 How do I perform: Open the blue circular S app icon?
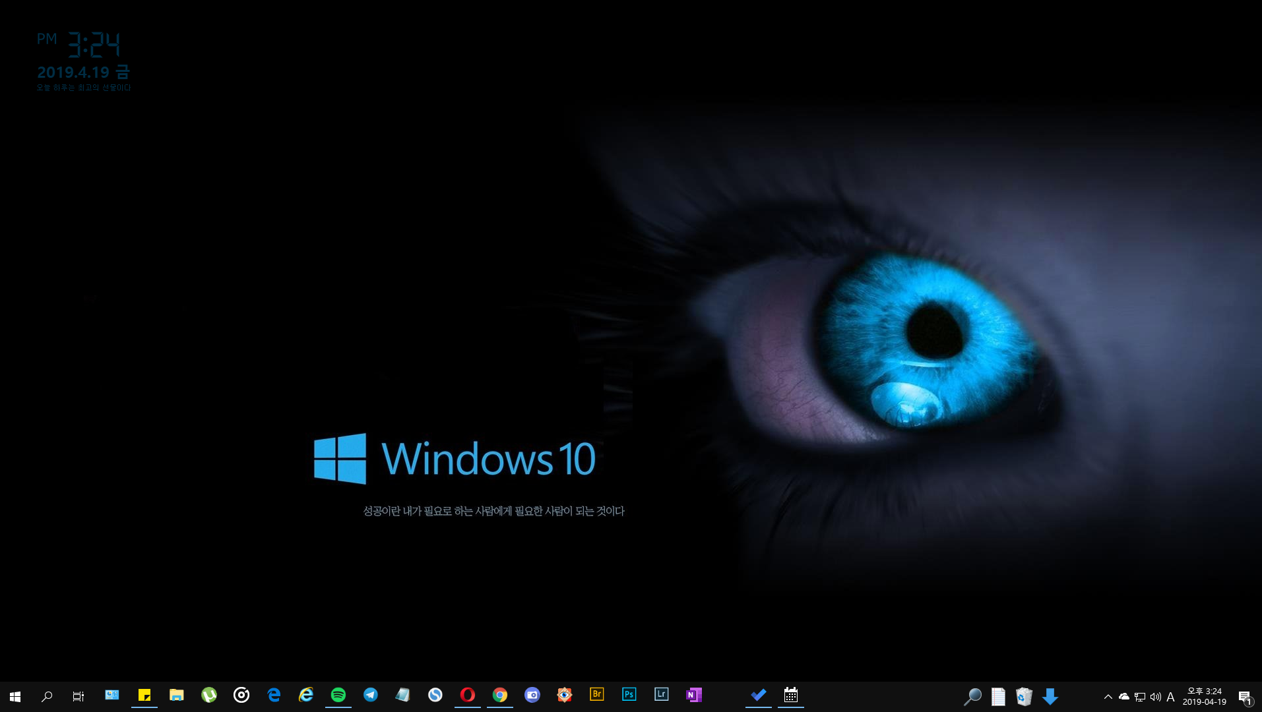point(435,695)
